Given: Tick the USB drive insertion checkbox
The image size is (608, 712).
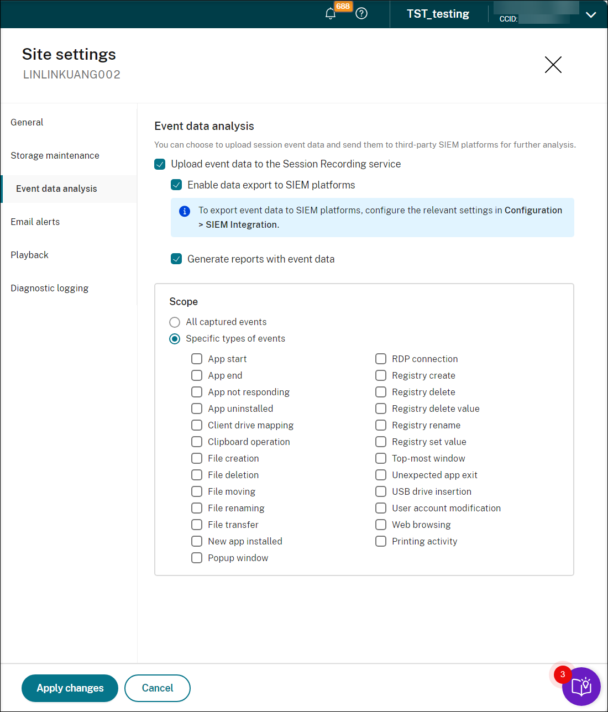Looking at the screenshot, I should coord(381,491).
